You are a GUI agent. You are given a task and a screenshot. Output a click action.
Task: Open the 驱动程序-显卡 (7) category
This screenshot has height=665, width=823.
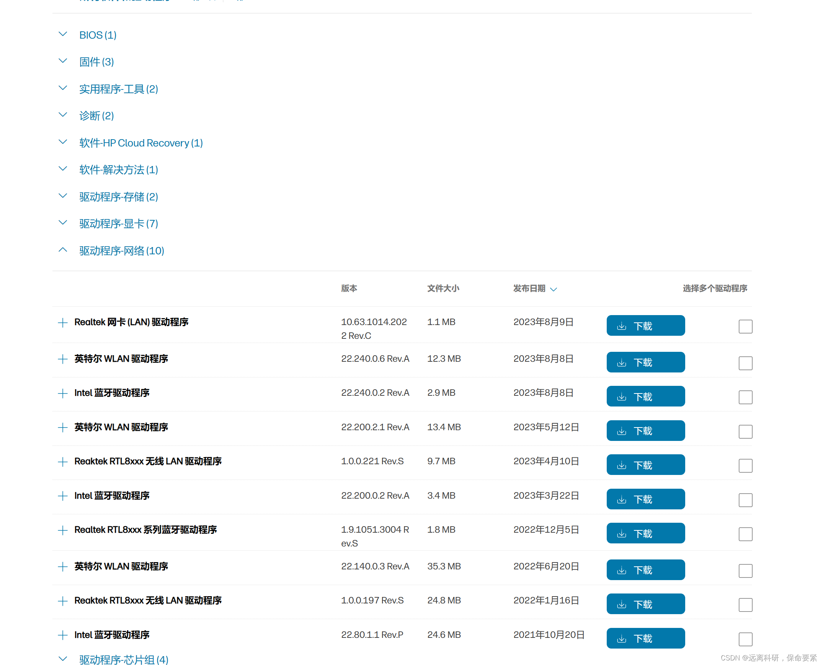coord(118,224)
